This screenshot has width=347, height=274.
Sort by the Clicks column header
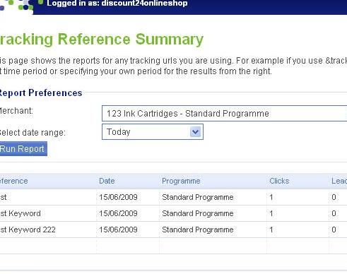coord(279,181)
